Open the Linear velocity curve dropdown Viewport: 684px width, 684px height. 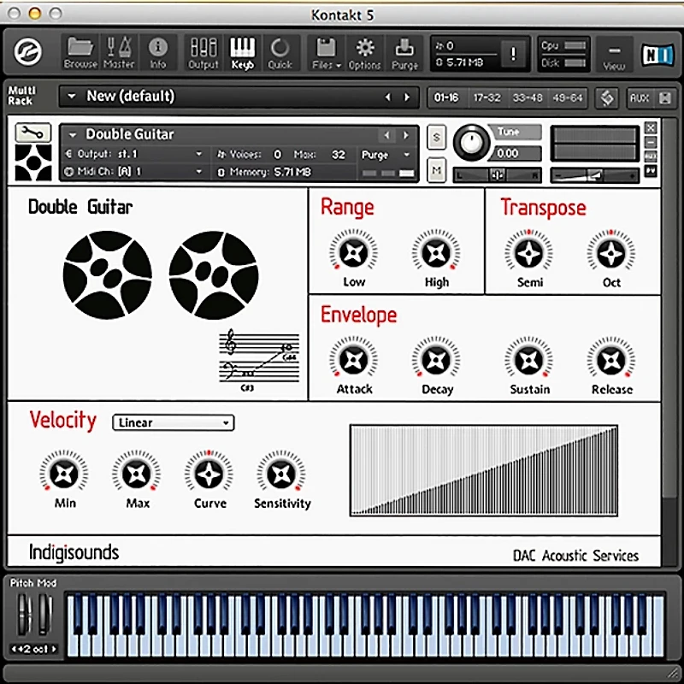click(172, 422)
